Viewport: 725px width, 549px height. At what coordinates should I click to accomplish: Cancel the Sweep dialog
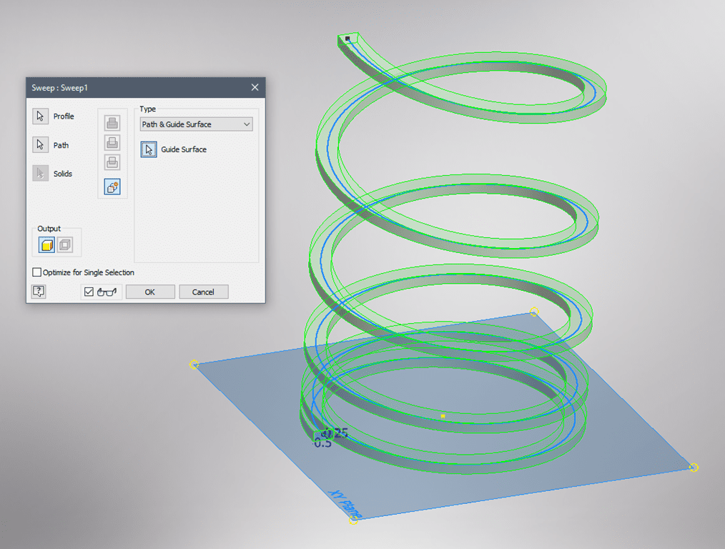point(203,292)
